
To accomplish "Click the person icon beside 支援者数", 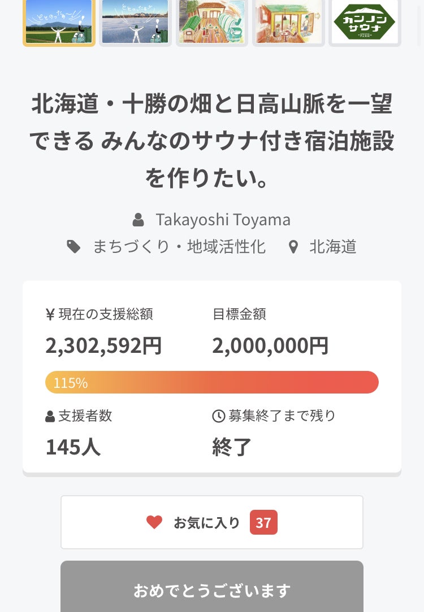I will pyautogui.click(x=50, y=417).
